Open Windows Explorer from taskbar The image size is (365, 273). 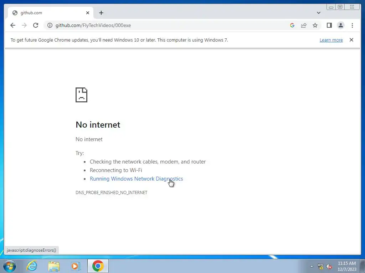(54, 266)
